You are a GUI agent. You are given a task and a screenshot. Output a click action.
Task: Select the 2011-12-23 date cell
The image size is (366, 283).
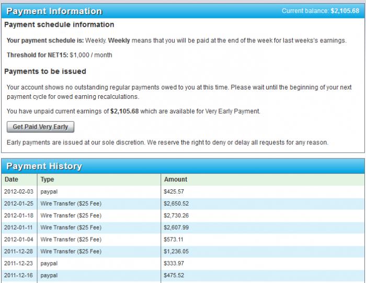click(x=18, y=264)
